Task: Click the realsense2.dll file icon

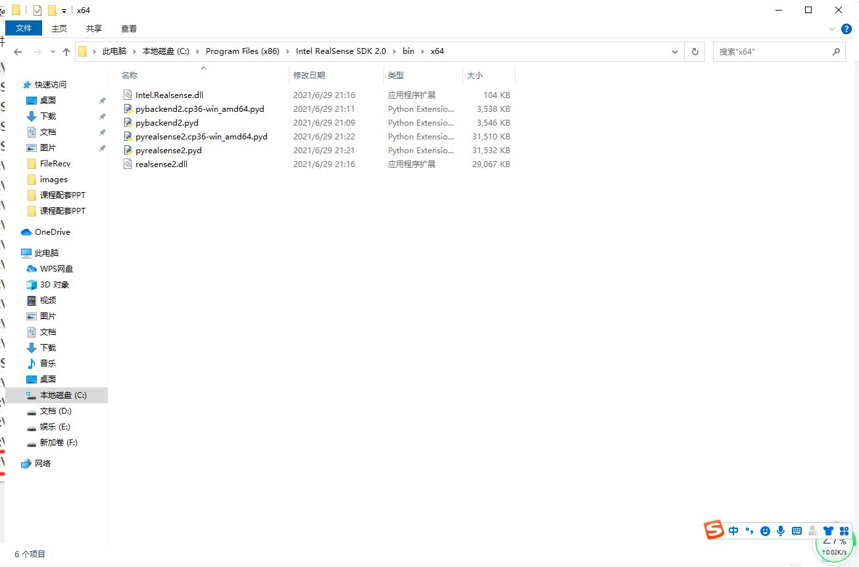Action: tap(128, 164)
